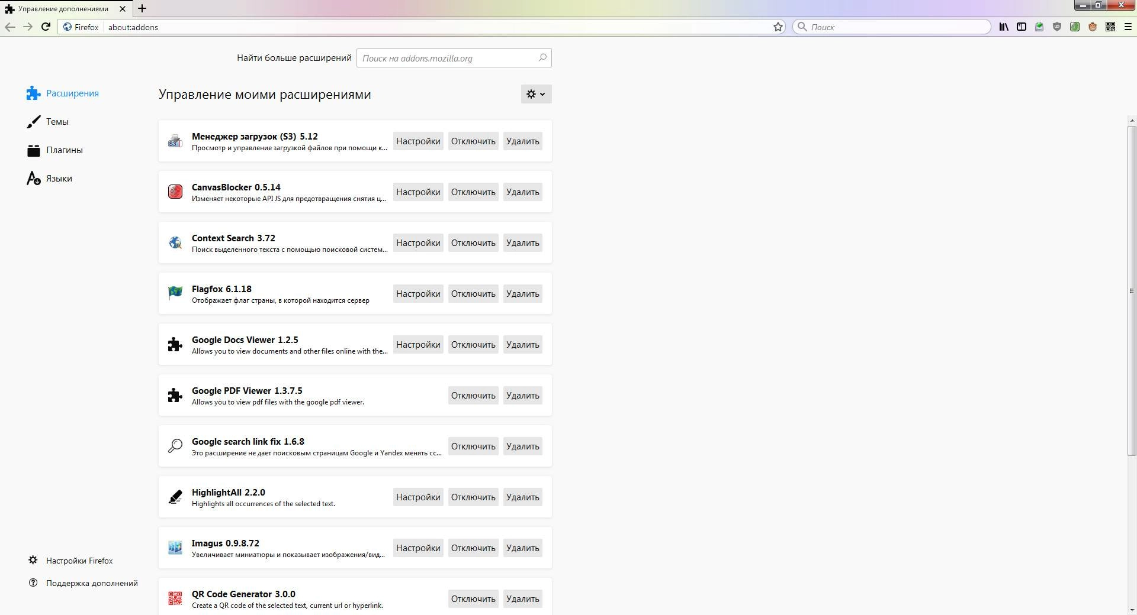Open Настройки for Flagfox
1137x615 pixels.
click(418, 293)
